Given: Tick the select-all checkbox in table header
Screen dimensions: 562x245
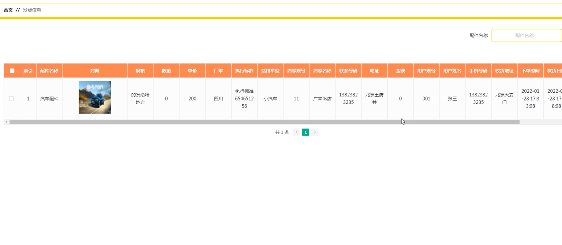Looking at the screenshot, I should (12, 71).
